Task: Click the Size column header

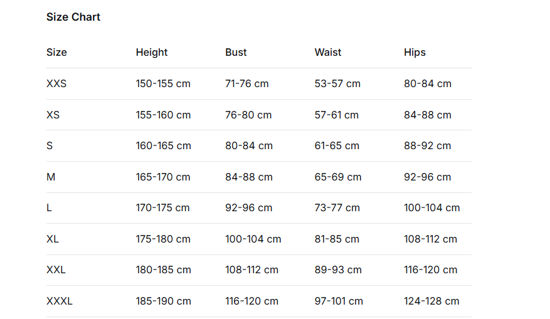Action: [56, 53]
